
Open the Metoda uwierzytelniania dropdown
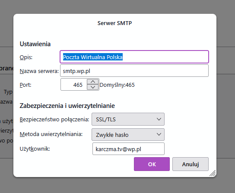point(128,135)
